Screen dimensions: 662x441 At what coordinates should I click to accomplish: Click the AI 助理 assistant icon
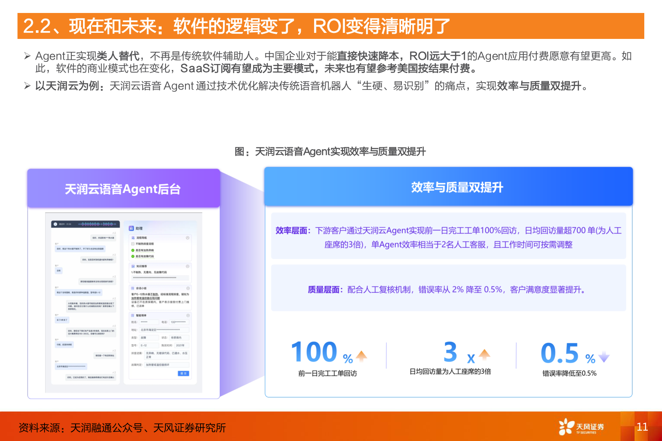click(131, 228)
